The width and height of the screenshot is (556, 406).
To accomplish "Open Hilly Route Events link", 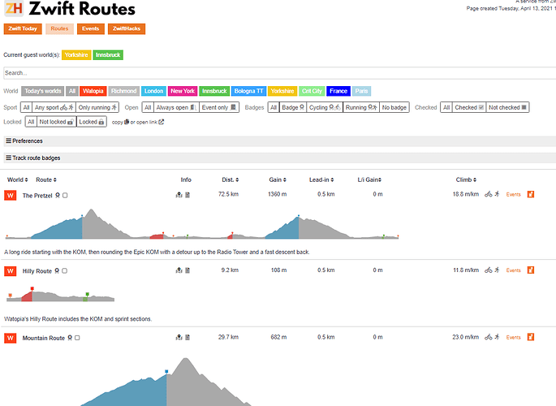I will [513, 270].
